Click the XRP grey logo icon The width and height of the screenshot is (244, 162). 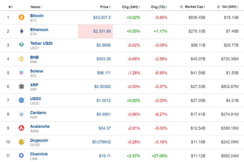tap(21, 86)
